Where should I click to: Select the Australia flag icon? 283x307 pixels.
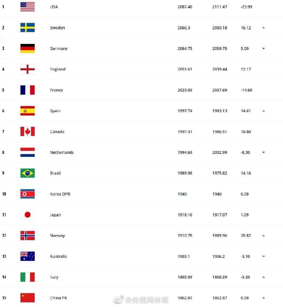pos(27,256)
